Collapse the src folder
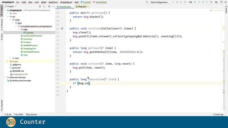Viewport: 228px width, 128px height. click(8, 17)
